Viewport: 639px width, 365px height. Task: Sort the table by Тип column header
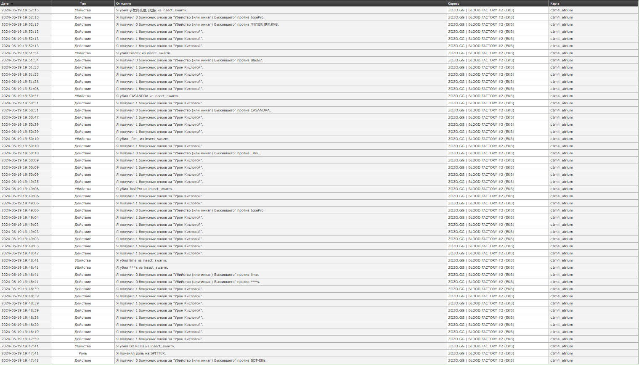(83, 3)
